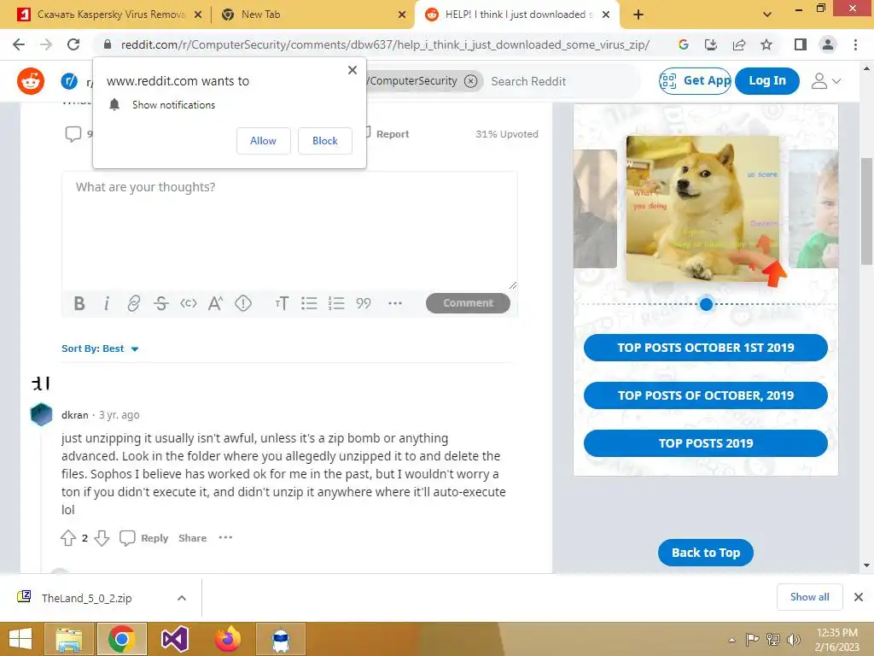Show all downloads
Viewport: 874px width, 656px height.
click(809, 597)
